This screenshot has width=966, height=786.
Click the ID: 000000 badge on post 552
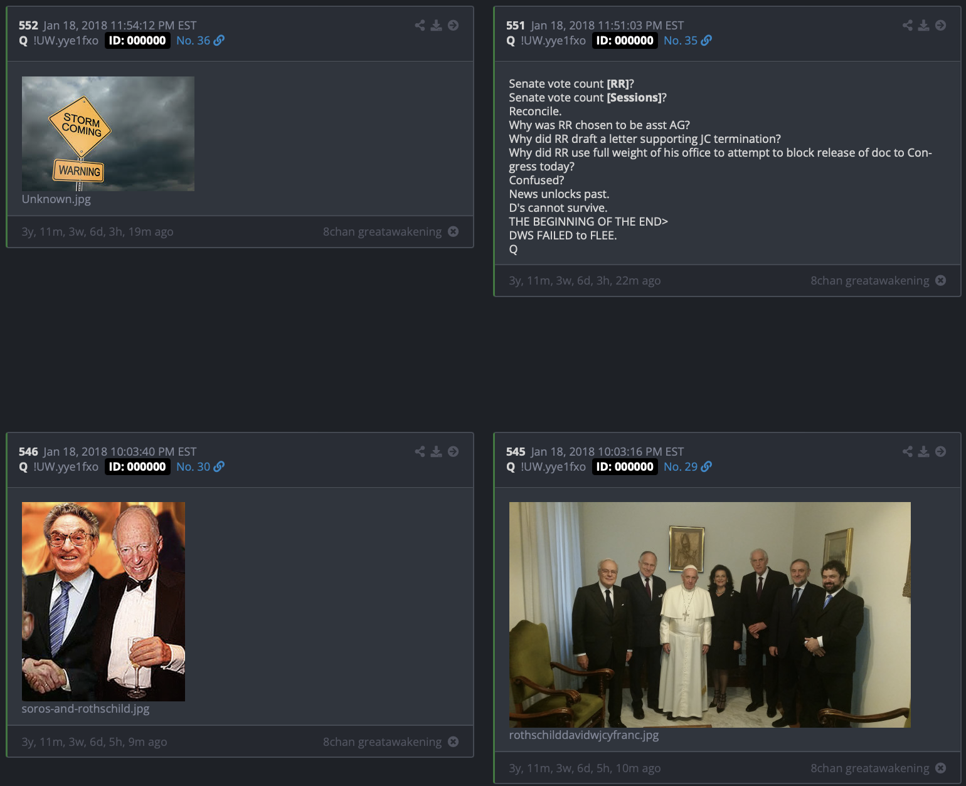click(137, 40)
